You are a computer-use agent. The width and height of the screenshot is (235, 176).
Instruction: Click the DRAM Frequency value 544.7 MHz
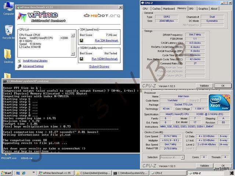click(195, 35)
